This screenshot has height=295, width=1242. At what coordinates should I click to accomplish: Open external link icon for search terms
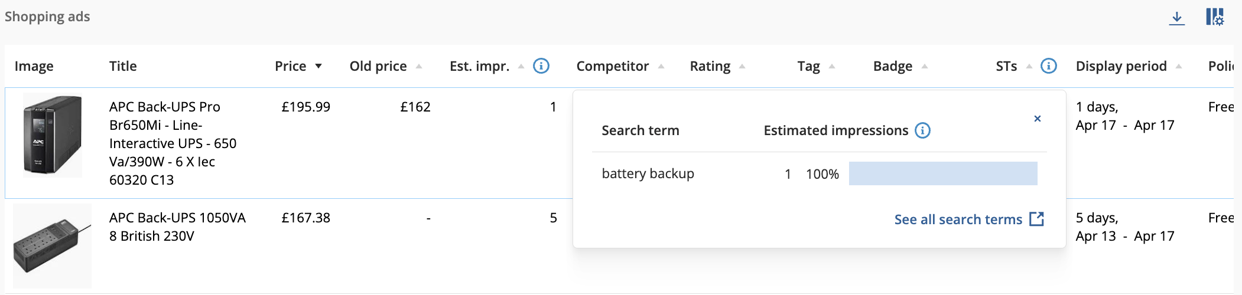pos(1036,219)
